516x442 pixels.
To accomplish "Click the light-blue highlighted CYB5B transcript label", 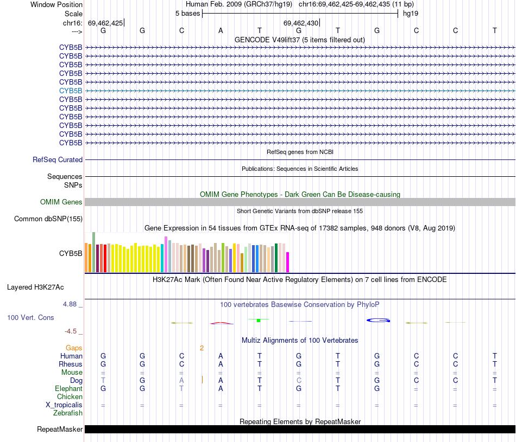I will 71,91.
